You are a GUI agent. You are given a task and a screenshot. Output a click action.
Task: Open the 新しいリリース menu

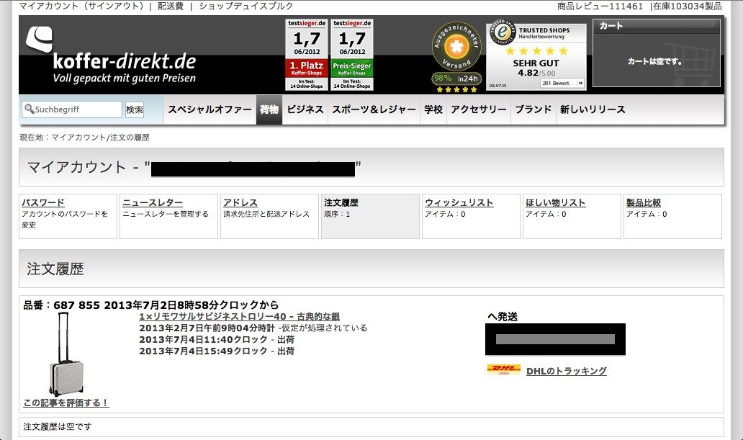pyautogui.click(x=593, y=109)
